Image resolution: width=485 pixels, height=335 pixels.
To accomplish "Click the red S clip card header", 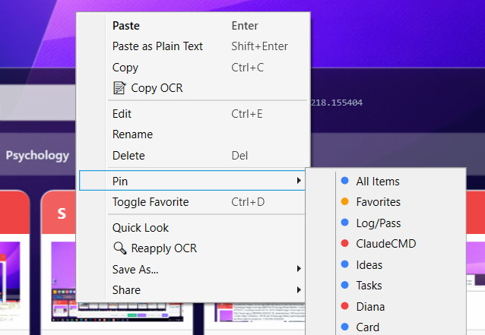I will tap(61, 214).
